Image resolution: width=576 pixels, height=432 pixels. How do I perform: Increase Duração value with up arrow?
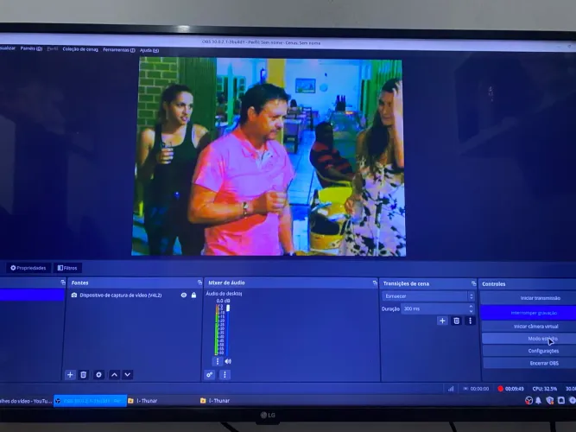click(x=471, y=306)
